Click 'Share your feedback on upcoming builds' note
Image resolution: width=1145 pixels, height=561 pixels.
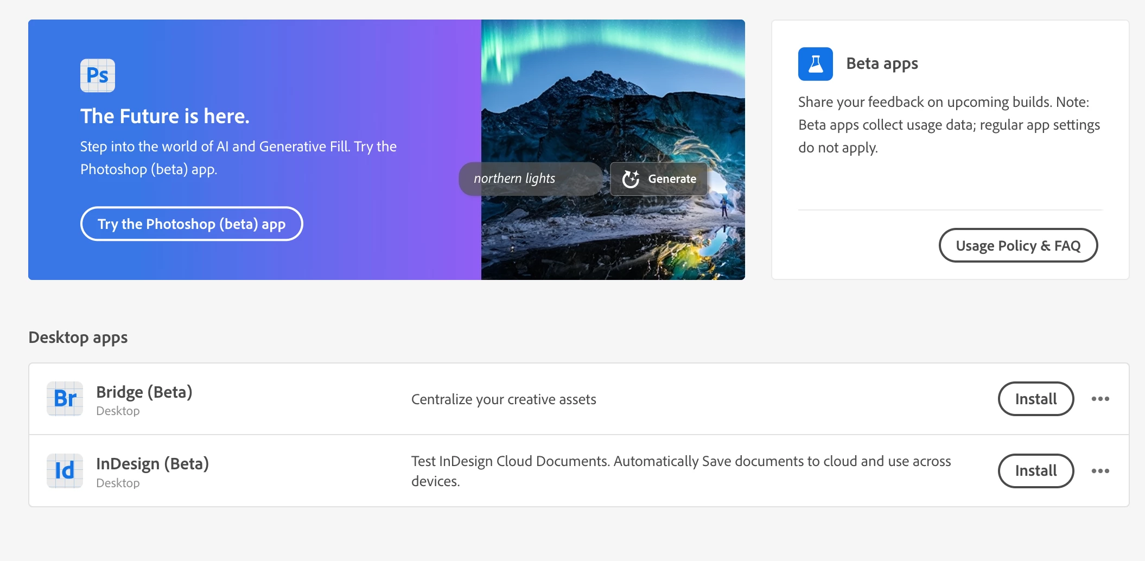pos(949,125)
